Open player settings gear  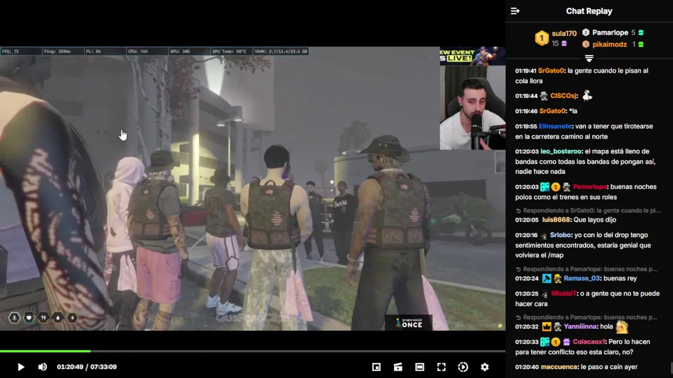pyautogui.click(x=485, y=367)
